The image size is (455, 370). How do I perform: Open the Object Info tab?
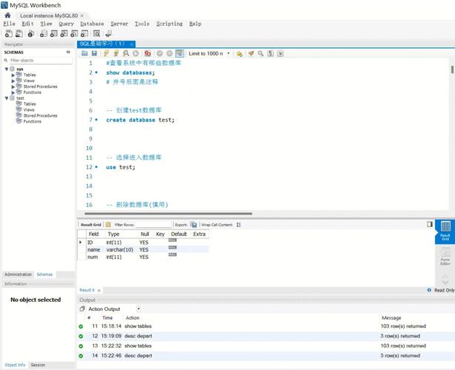[x=15, y=365]
